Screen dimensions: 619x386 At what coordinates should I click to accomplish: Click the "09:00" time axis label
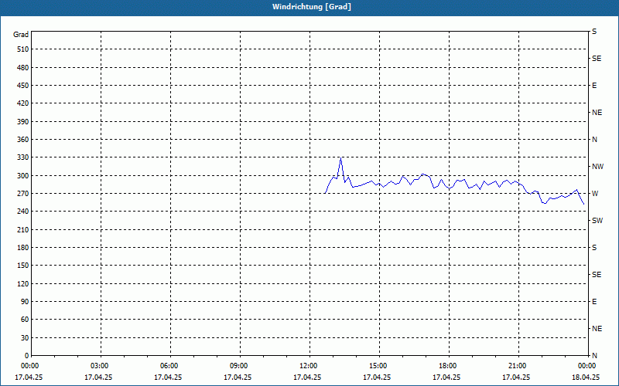click(238, 366)
